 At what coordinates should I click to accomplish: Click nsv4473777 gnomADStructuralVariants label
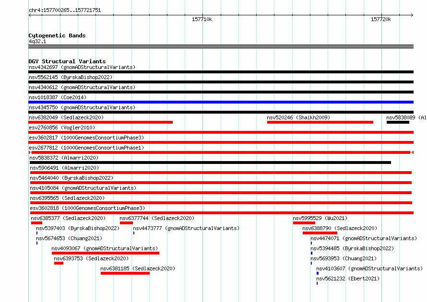(186, 228)
